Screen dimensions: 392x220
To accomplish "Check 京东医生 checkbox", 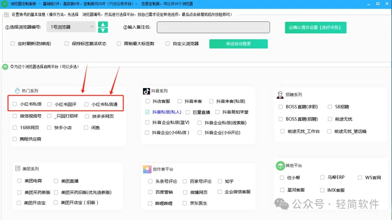I will (185, 203).
